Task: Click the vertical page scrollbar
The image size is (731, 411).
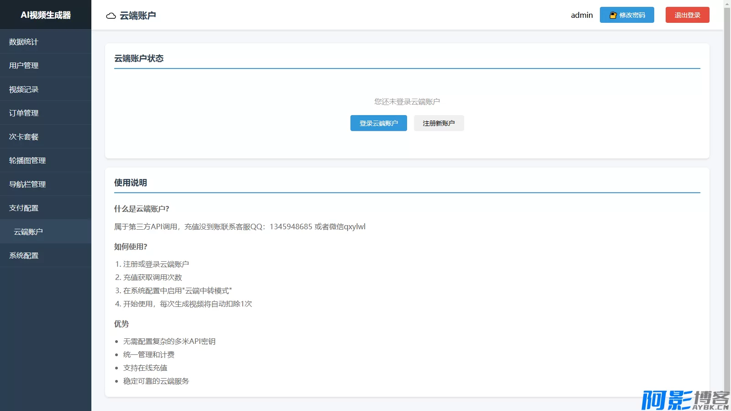Action: point(727,183)
